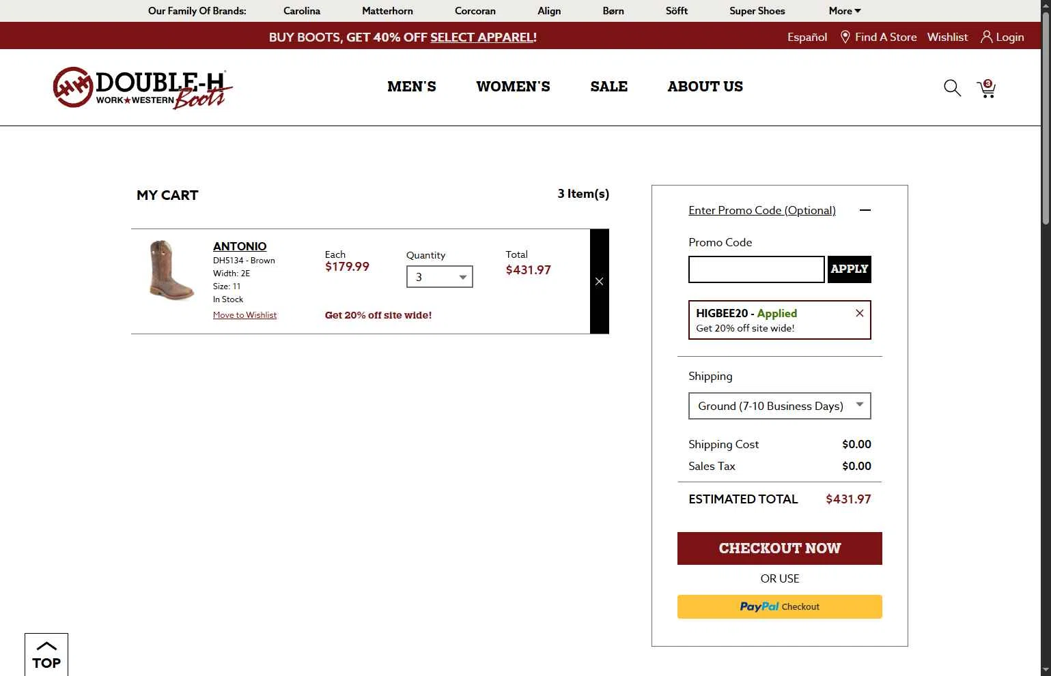
Task: Click the Find A Store location pin
Action: (x=845, y=37)
